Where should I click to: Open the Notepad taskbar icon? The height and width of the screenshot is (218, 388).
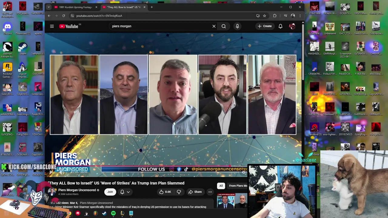(131, 213)
